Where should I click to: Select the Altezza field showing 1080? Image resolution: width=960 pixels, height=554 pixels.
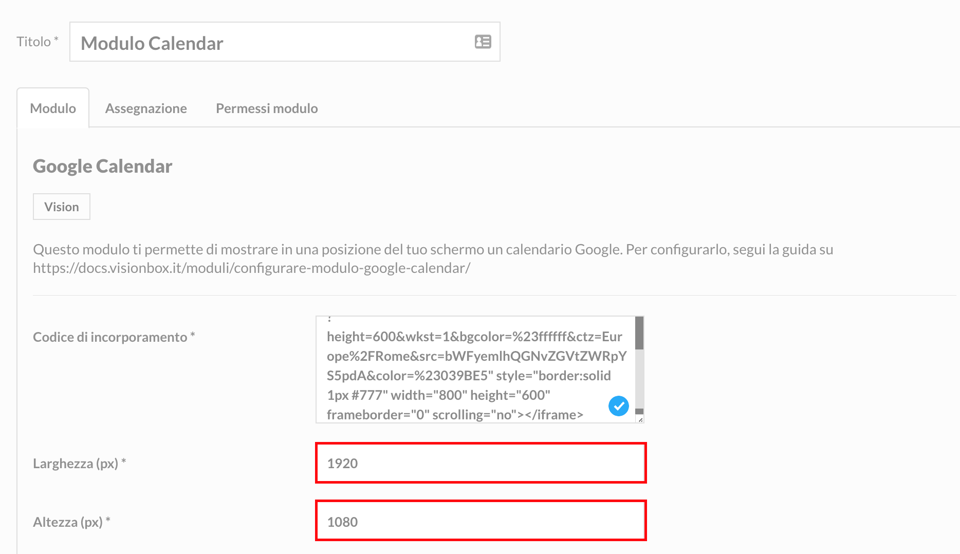pos(481,521)
